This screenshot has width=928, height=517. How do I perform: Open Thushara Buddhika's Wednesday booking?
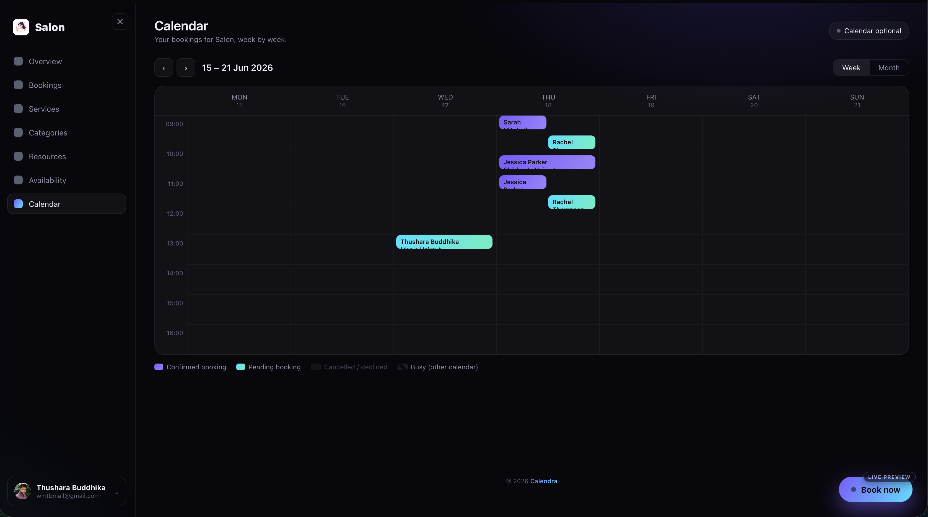tap(444, 242)
